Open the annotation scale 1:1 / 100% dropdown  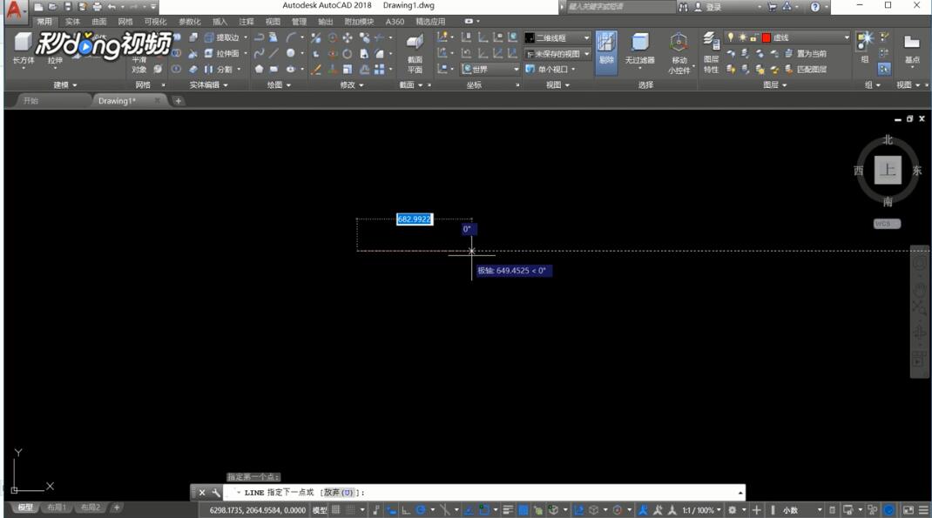[702, 509]
